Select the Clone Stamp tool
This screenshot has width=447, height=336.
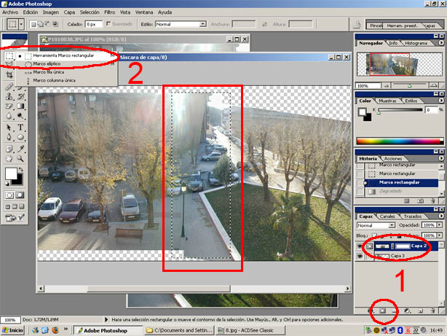[9, 96]
